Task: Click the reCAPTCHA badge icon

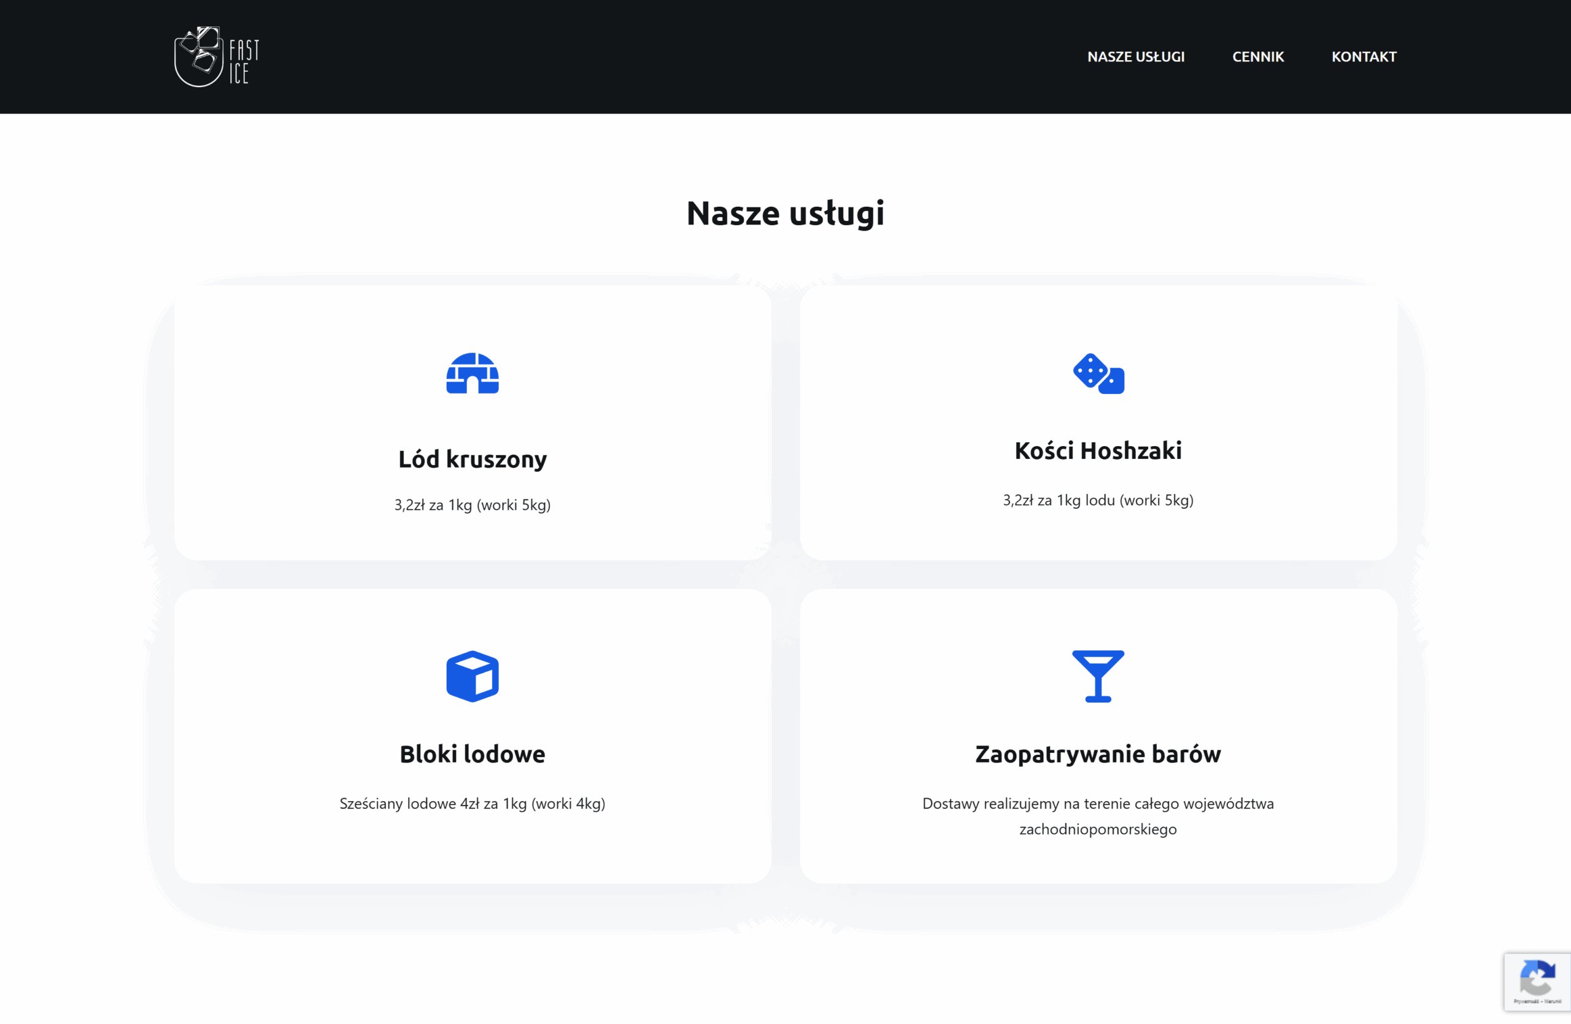Action: (1537, 977)
